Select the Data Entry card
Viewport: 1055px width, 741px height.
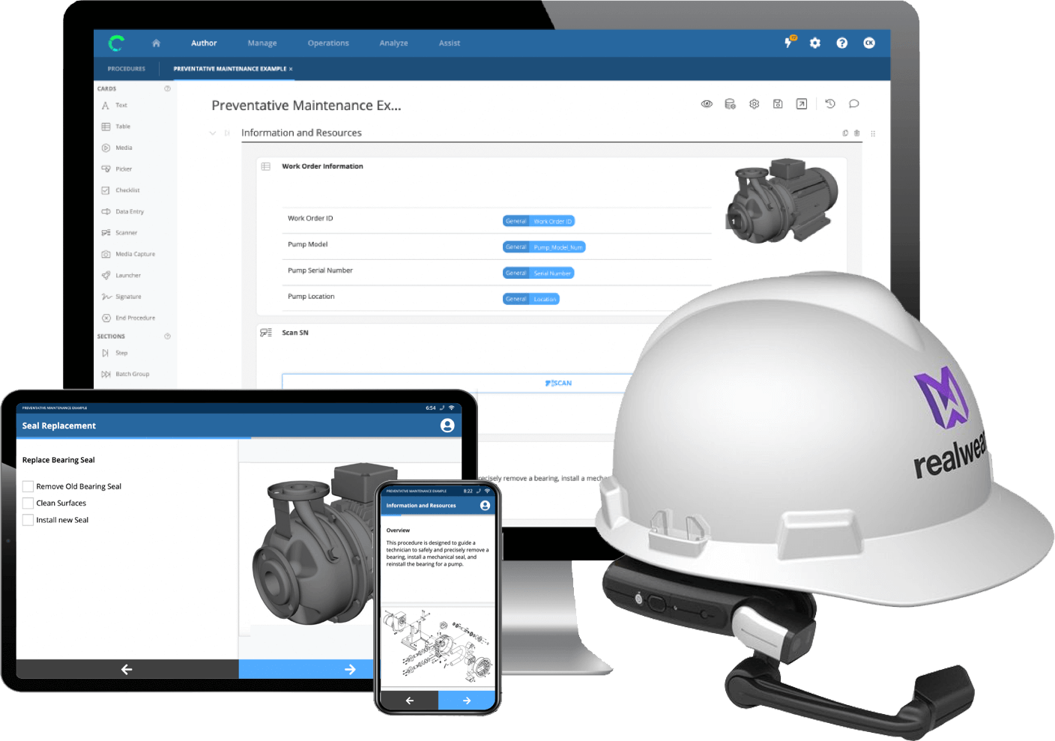coord(123,212)
